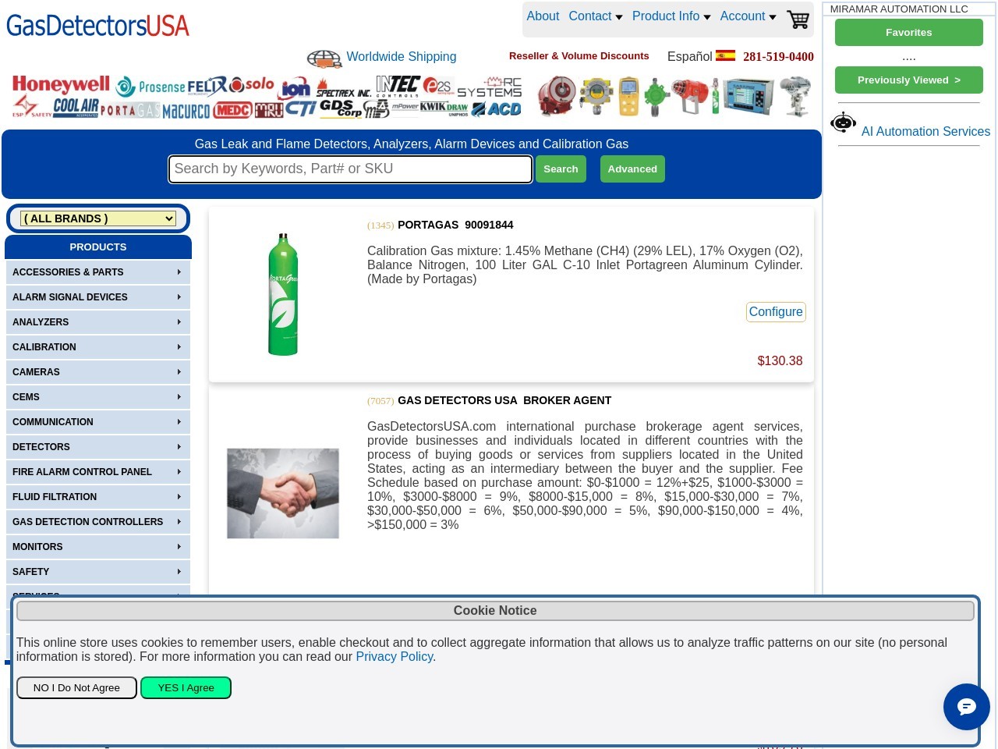The width and height of the screenshot is (998, 749).
Task: Click the E2S brand logo
Action: [437, 87]
